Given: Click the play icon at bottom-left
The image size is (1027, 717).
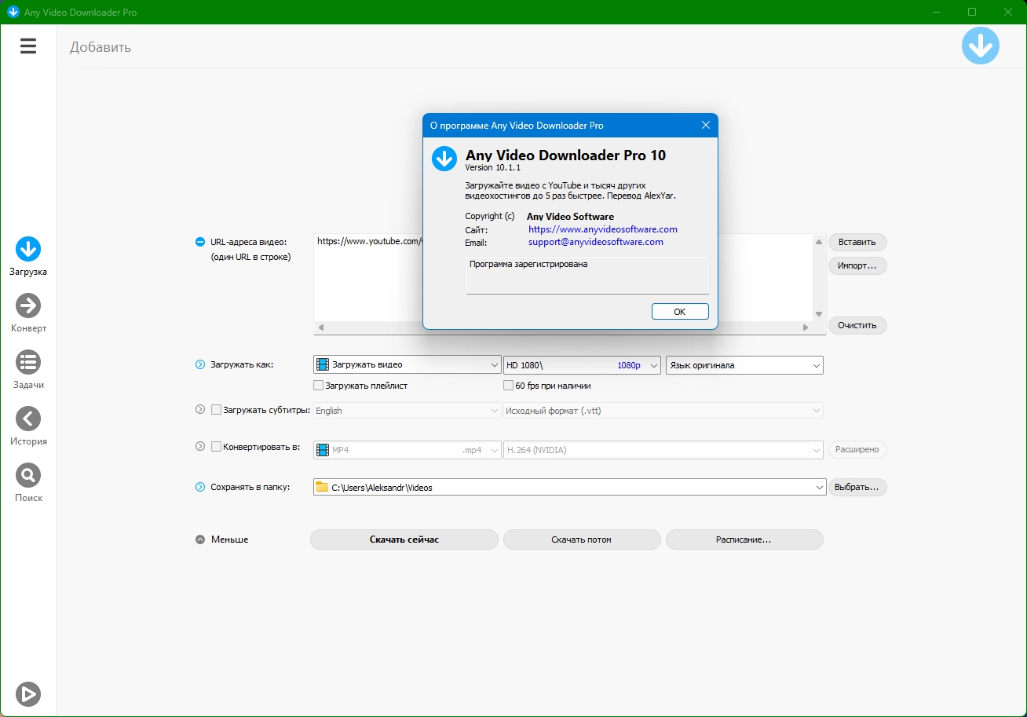Looking at the screenshot, I should (28, 694).
